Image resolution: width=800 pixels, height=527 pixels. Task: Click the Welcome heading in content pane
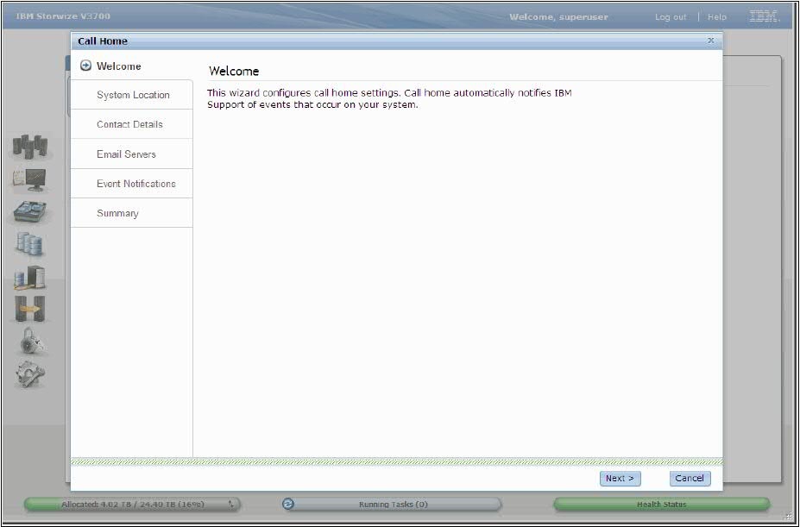point(234,71)
